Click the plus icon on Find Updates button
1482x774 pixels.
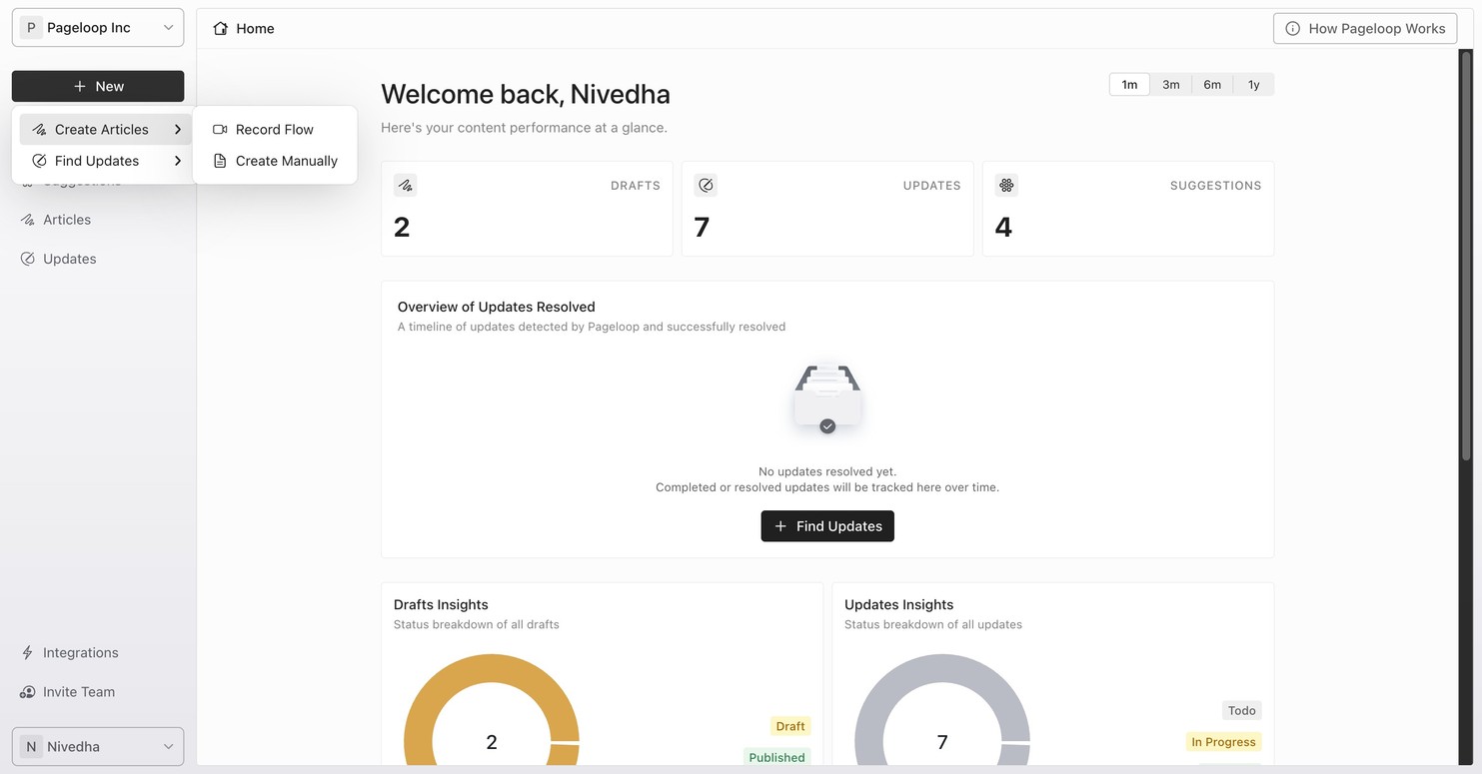tap(780, 526)
